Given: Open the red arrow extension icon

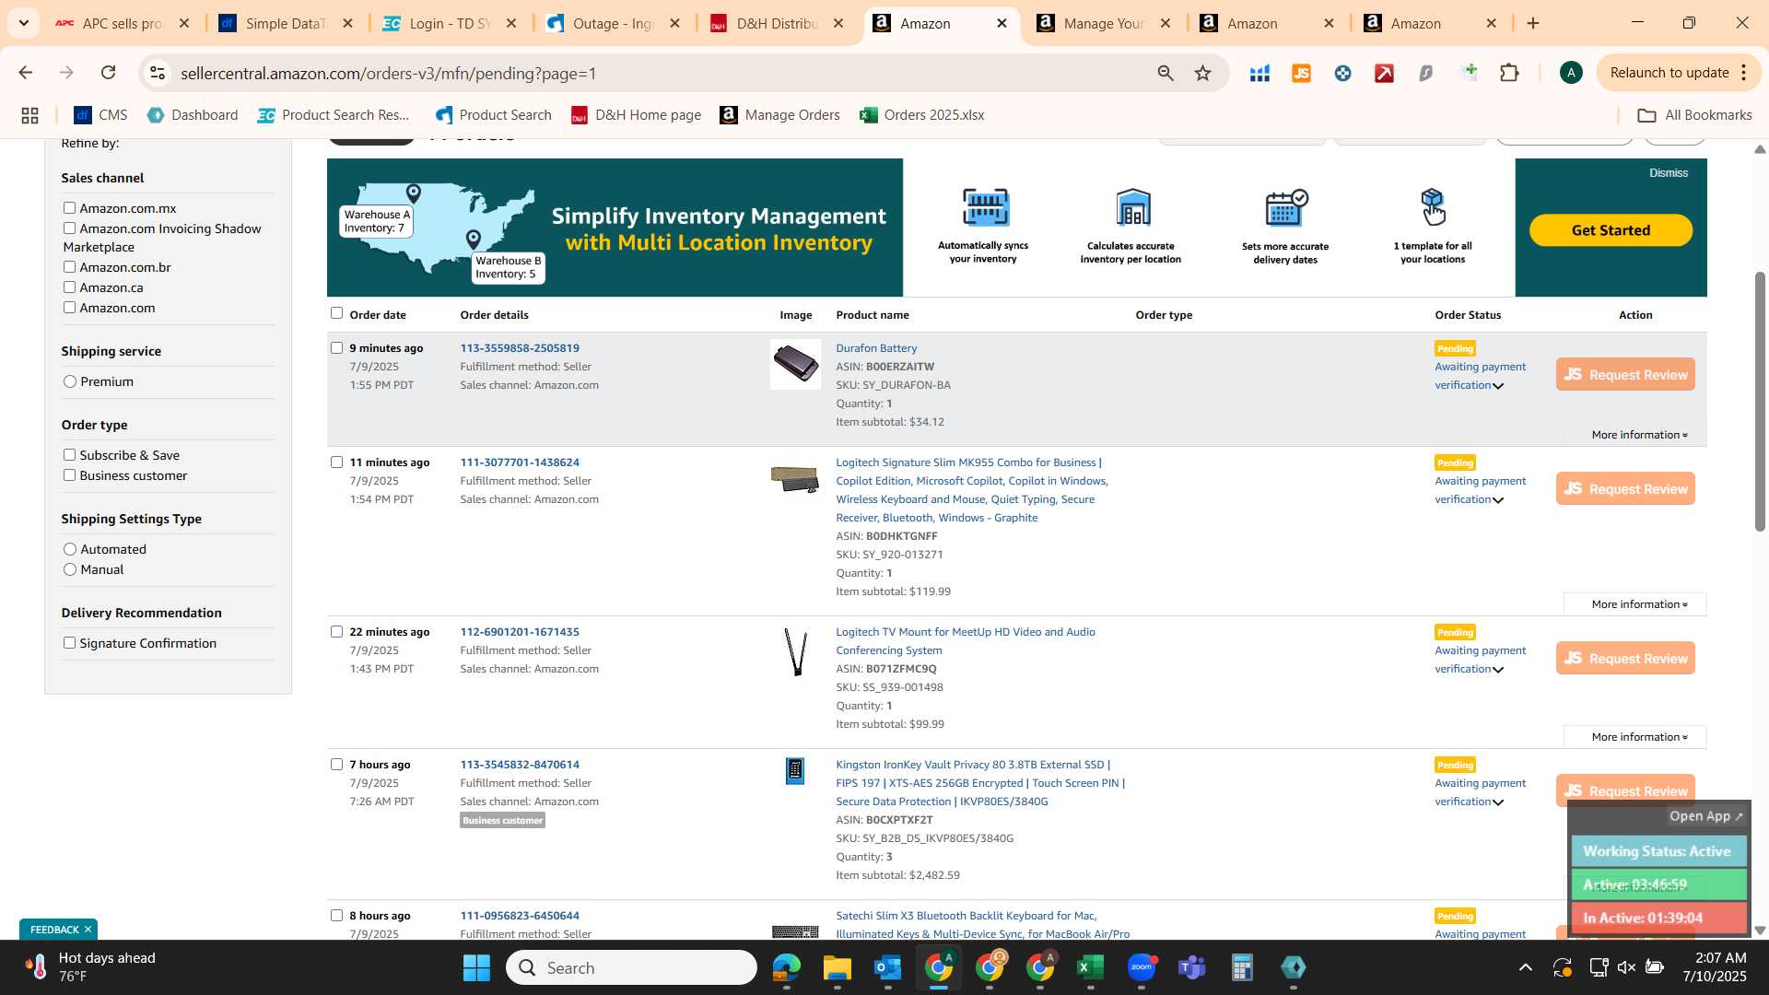Looking at the screenshot, I should (1384, 73).
